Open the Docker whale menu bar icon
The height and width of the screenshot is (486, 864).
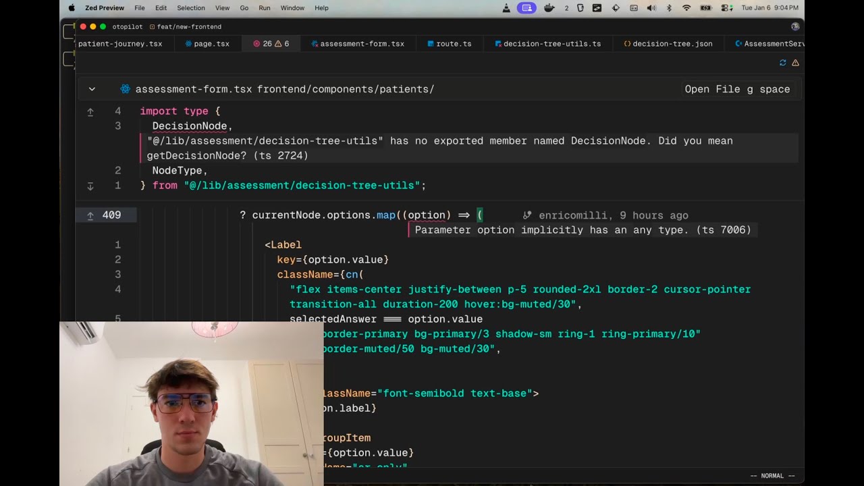click(x=549, y=8)
